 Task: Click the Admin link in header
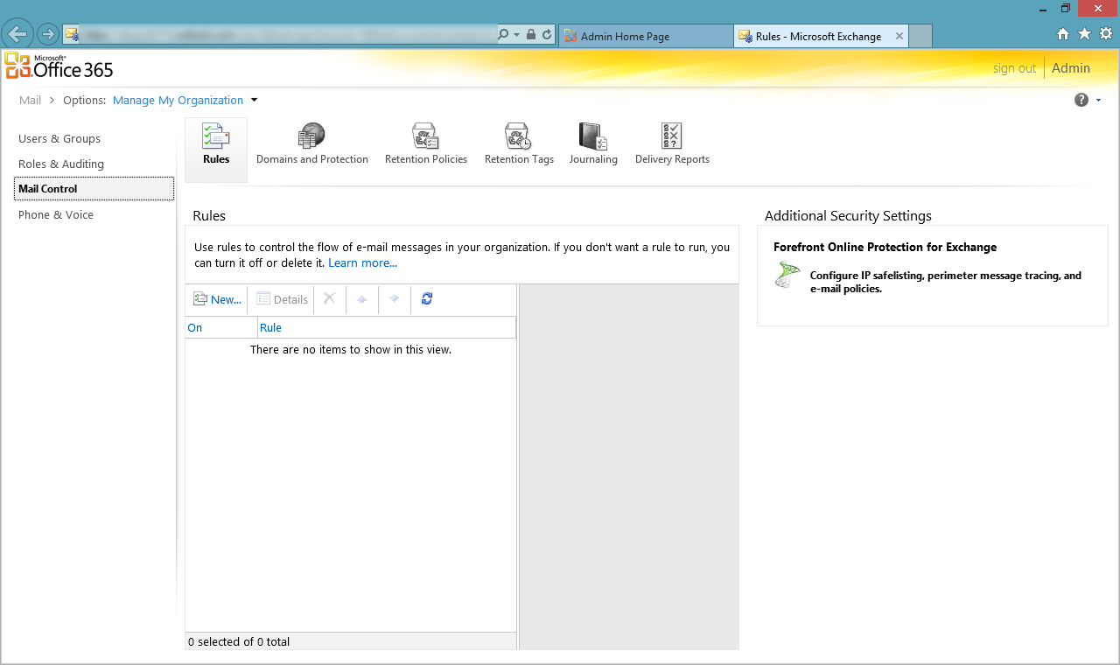pyautogui.click(x=1071, y=68)
